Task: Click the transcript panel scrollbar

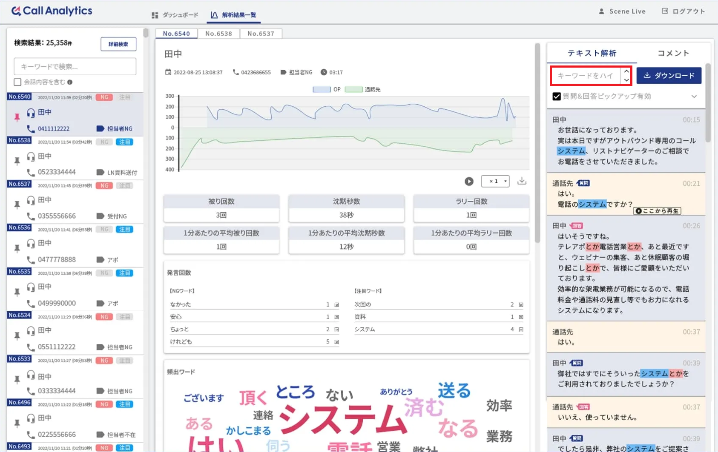Action: [708, 102]
